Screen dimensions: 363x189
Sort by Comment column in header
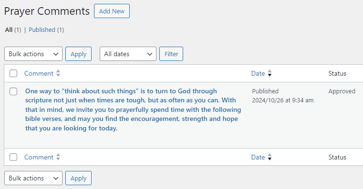click(39, 73)
